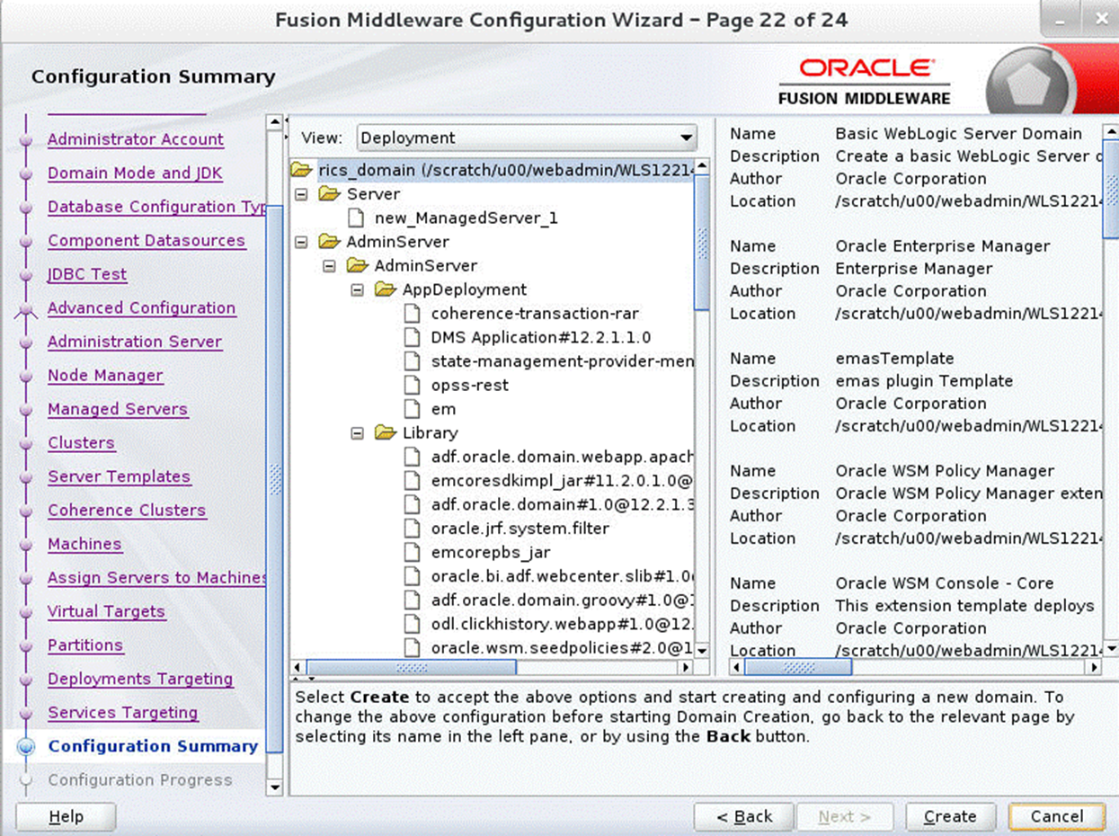The image size is (1119, 836).
Task: Select the em application file icon
Action: tap(411, 409)
